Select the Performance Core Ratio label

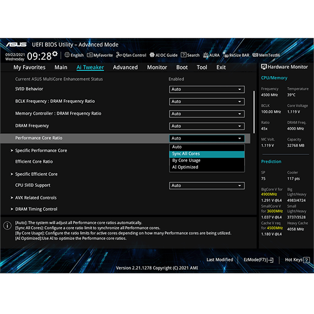tap(38, 138)
